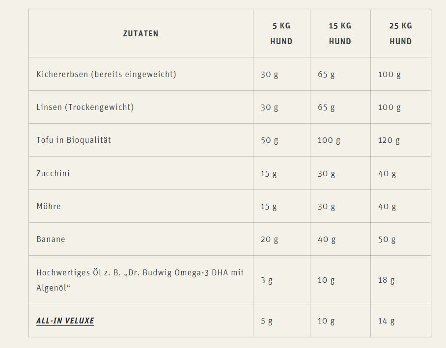446x348 pixels.
Task: Select the Möhre ingredient cell
Action: click(141, 206)
